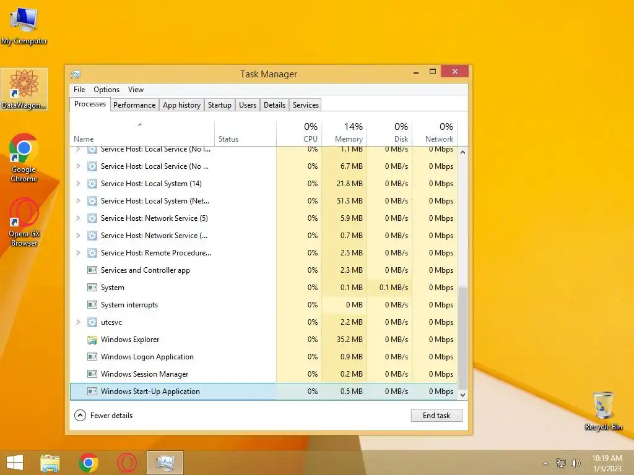Viewport: 634px width, 475px height.
Task: Collapse view with Fewer details
Action: tap(103, 416)
